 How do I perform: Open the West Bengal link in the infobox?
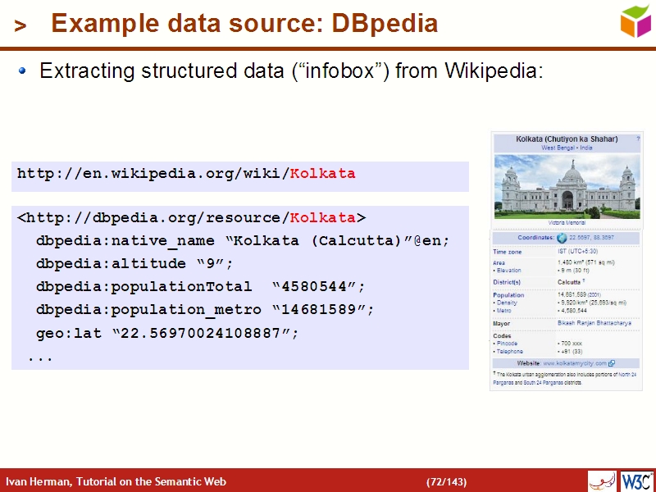[557, 148]
